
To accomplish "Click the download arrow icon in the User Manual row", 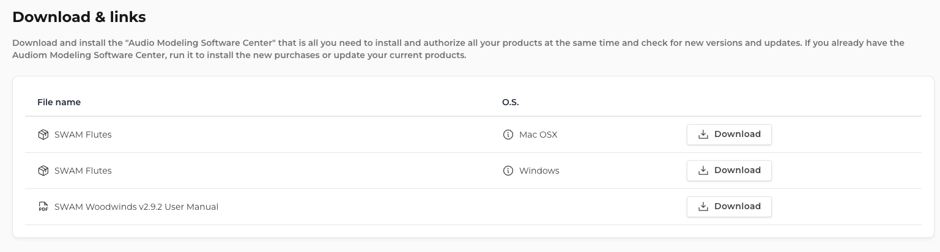I will tap(703, 207).
